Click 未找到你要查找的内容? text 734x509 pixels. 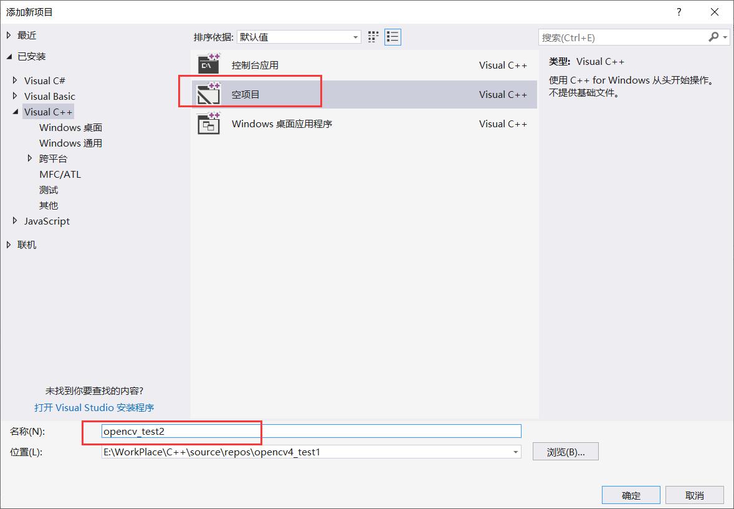tap(94, 391)
